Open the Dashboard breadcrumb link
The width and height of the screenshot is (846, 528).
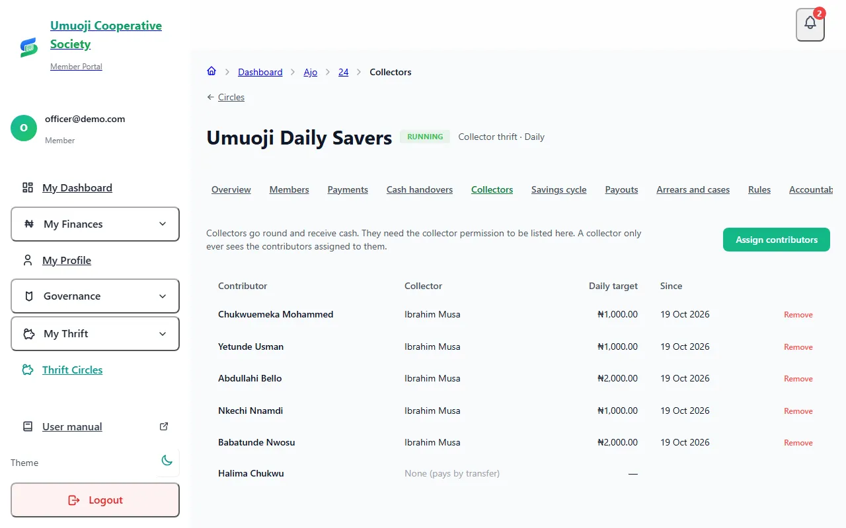click(260, 72)
